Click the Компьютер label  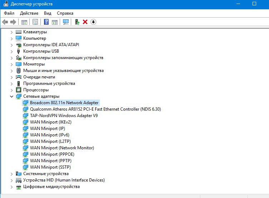pos(35,38)
